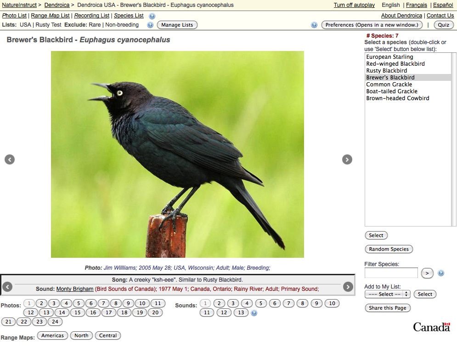Open the Americas range map

[52, 335]
